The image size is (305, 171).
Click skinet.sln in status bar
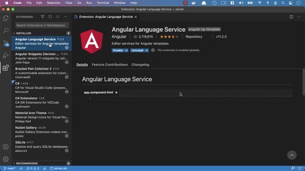[59, 169]
